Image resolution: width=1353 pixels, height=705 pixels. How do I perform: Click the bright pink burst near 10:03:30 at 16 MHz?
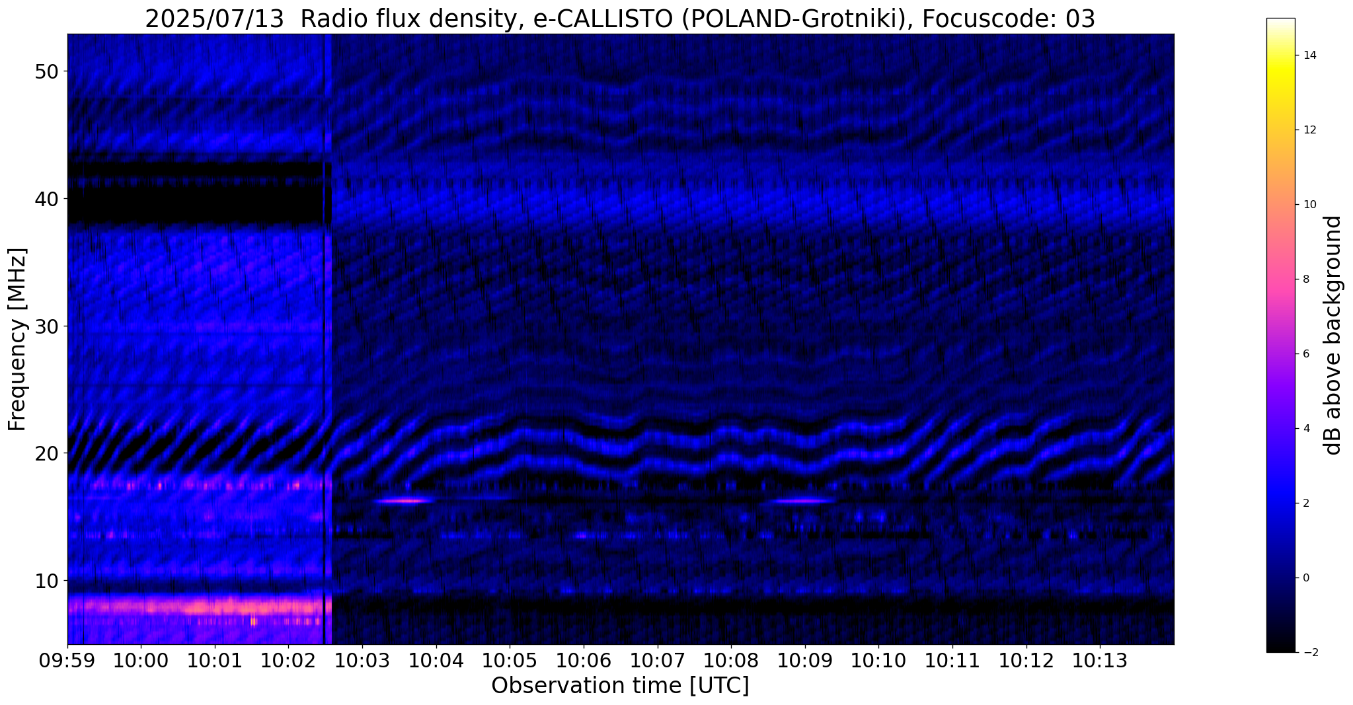click(x=404, y=501)
